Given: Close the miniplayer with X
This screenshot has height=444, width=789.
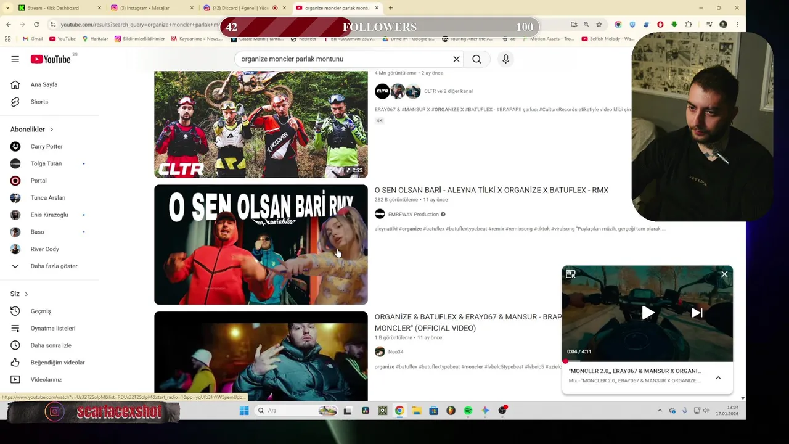Looking at the screenshot, I should (x=724, y=274).
